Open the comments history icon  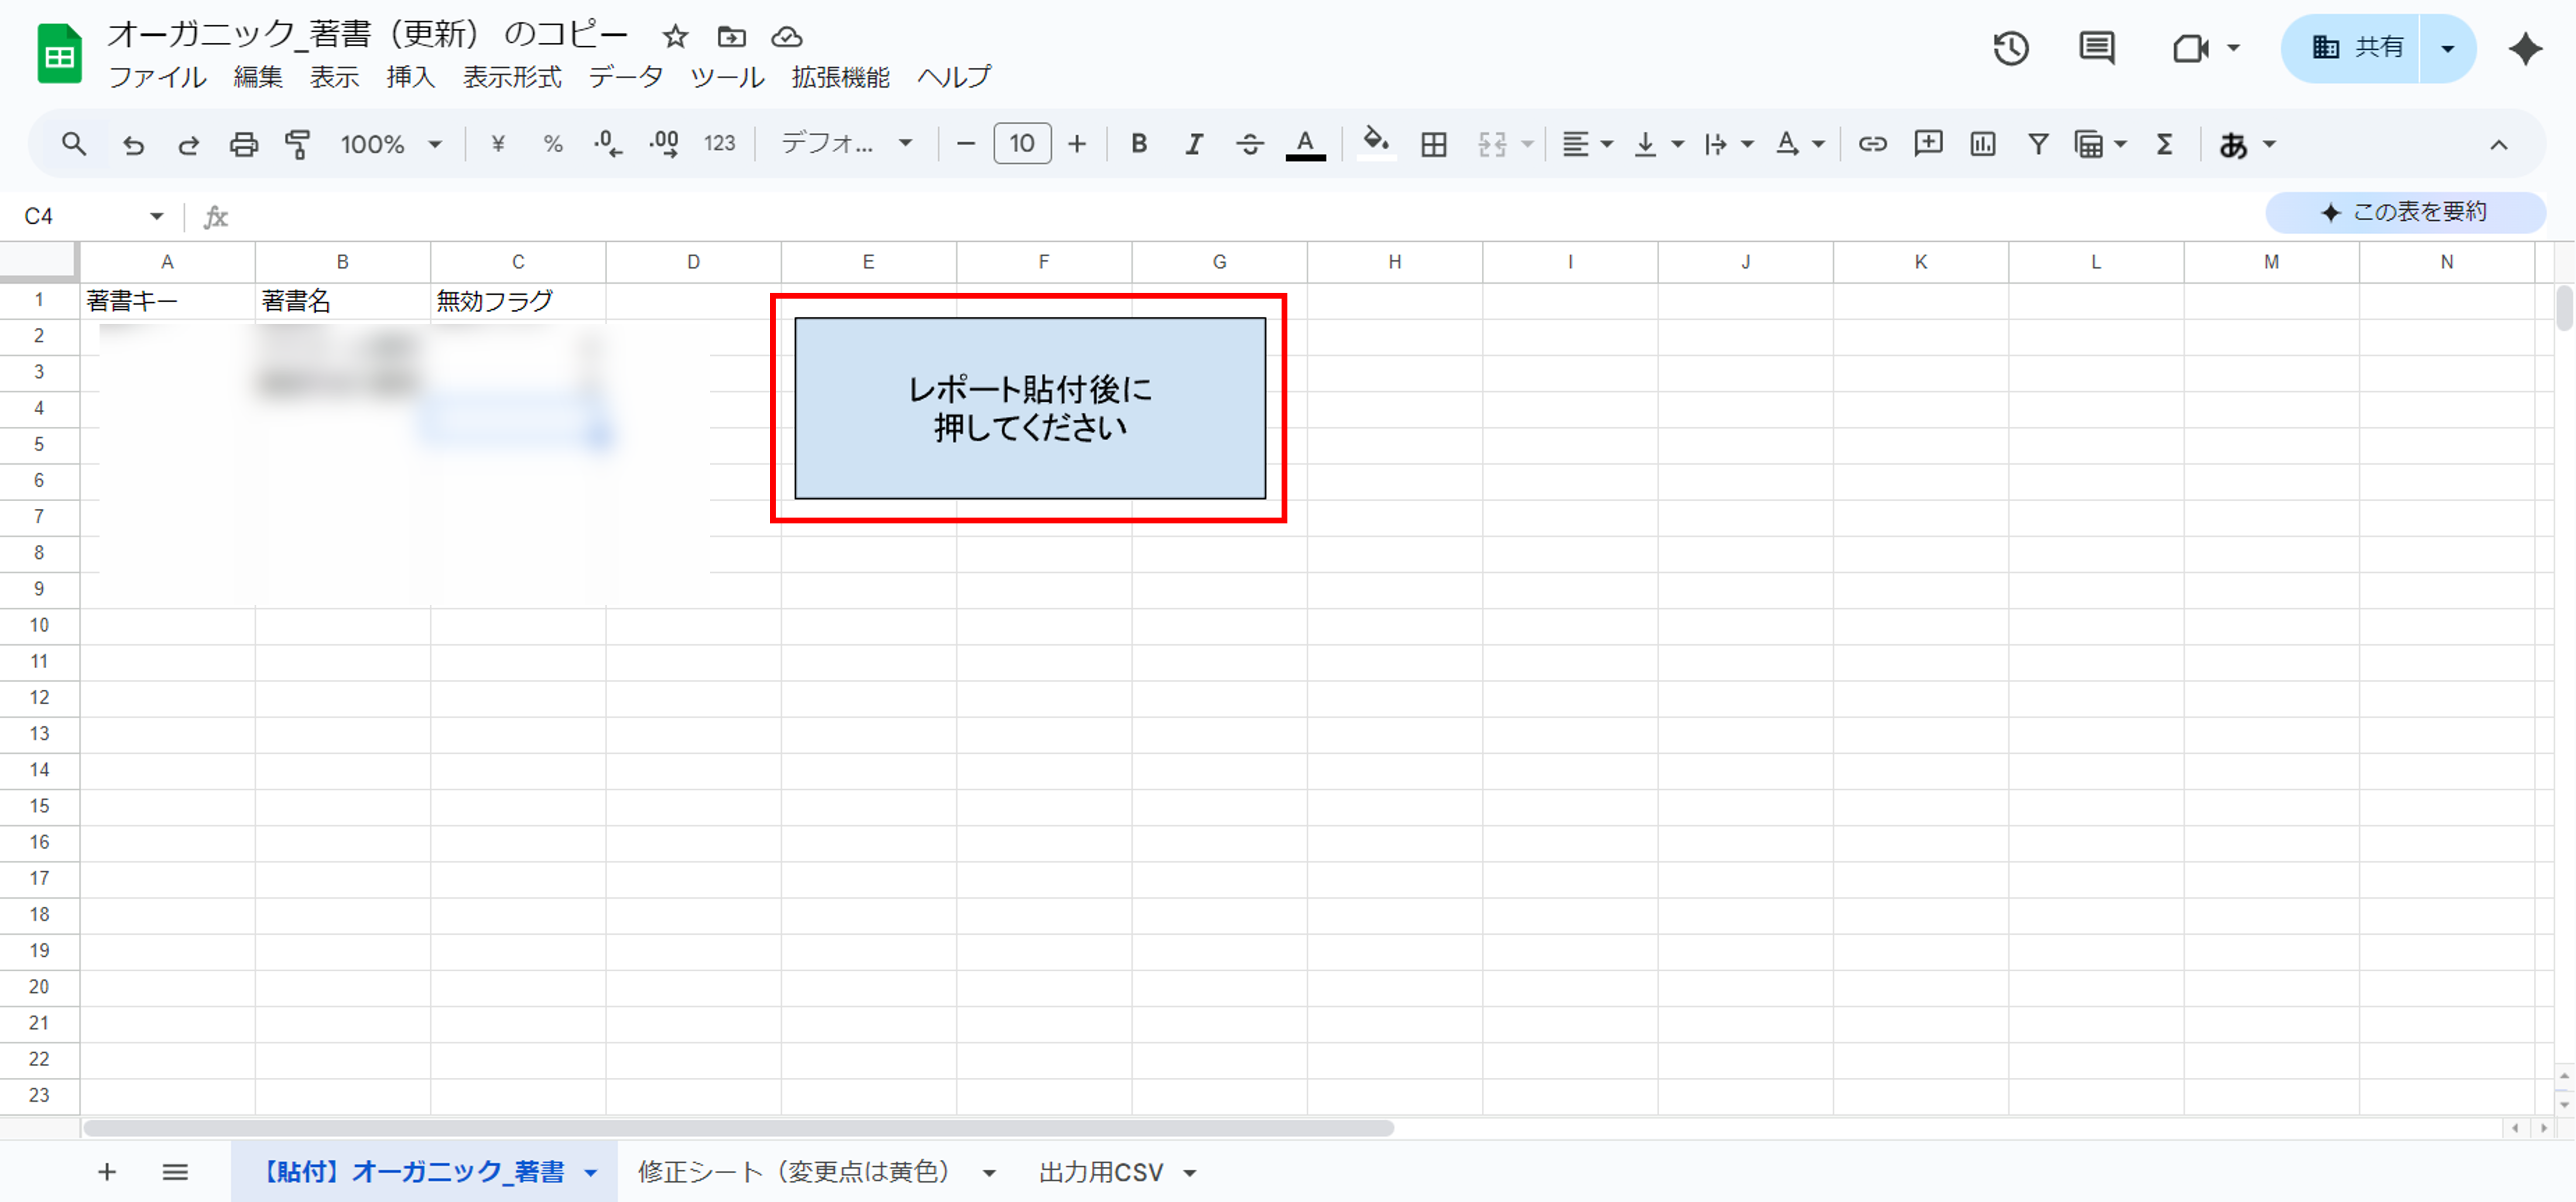[2096, 48]
